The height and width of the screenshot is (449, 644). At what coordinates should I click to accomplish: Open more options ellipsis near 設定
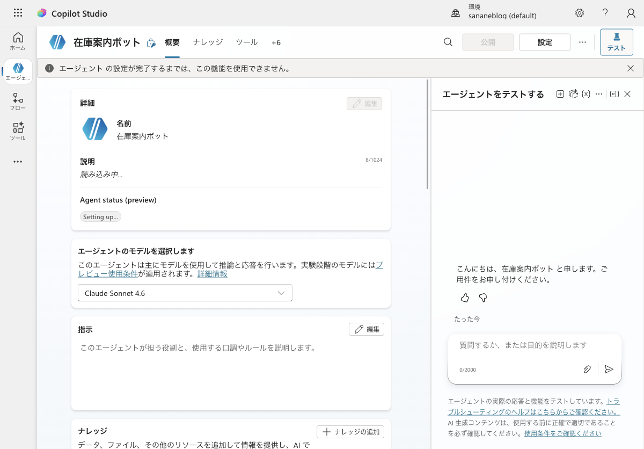tap(583, 42)
